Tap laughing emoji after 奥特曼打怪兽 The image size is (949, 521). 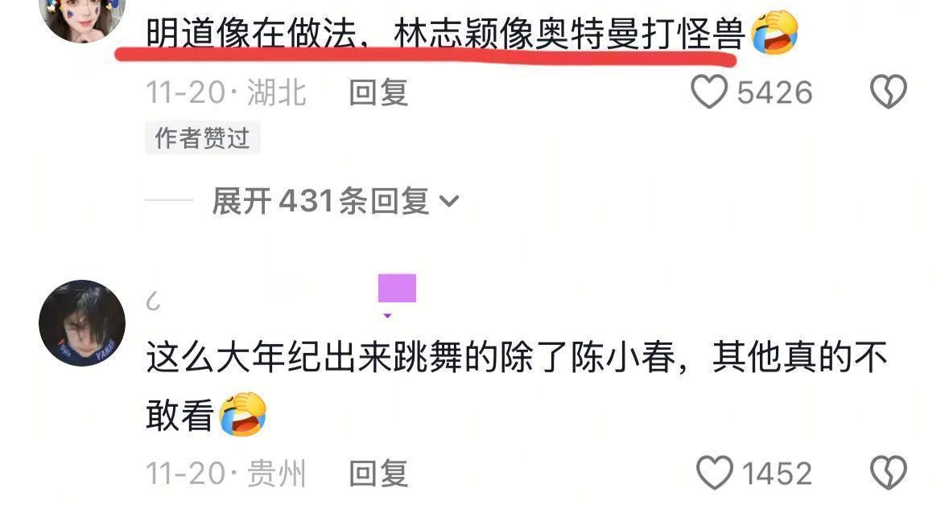tap(774, 33)
